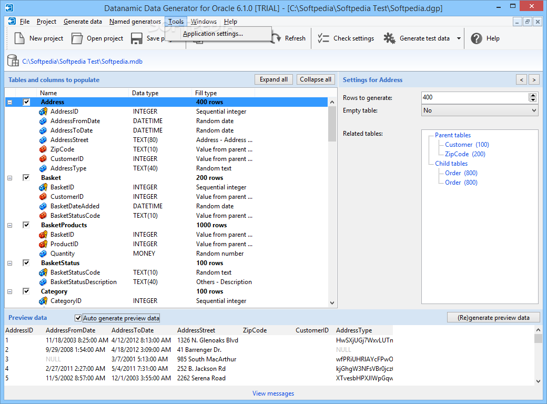
Task: Go to previous table settings button
Action: click(522, 80)
